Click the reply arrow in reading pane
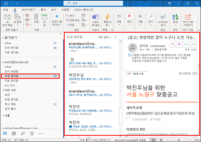 173,44
